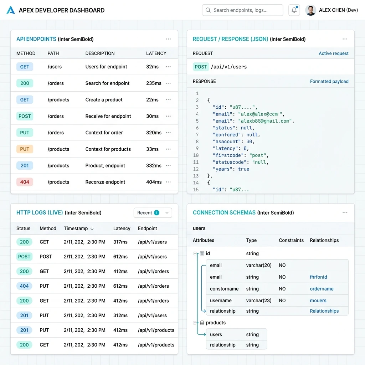Viewport: 365px width, 365px height.
Task: Click the 404 status badge in HTTP Logs
Action: (24, 286)
